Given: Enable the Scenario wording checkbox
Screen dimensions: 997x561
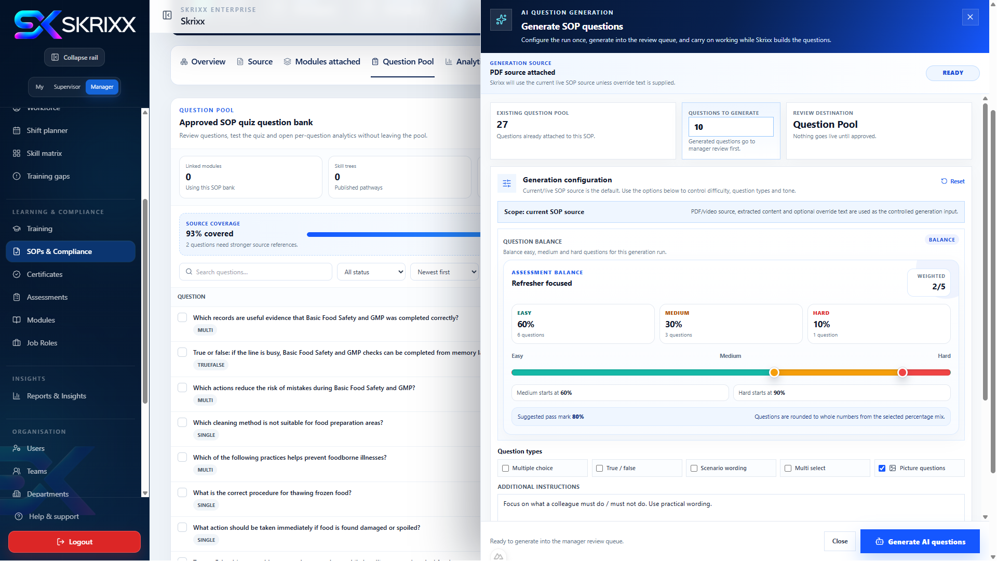Looking at the screenshot, I should pyautogui.click(x=694, y=468).
